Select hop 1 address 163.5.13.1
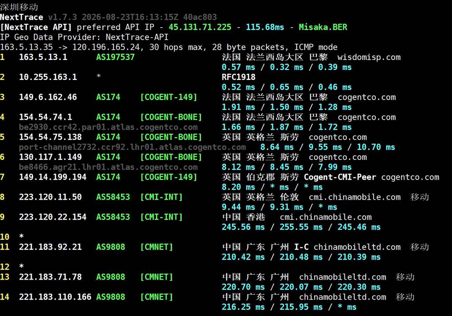 click(43, 57)
